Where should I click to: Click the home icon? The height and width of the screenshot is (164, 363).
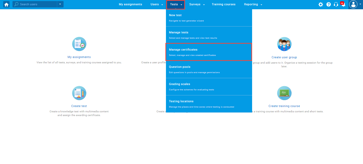tap(6, 5)
